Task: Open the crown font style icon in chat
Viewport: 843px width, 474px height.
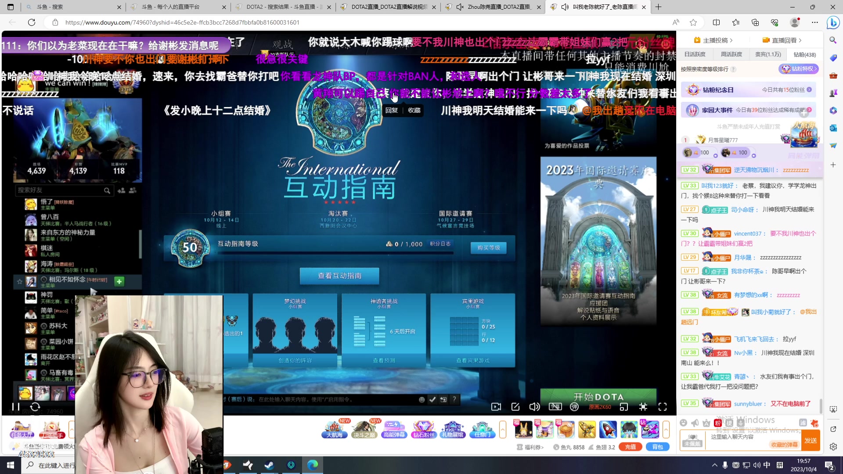Action: [706, 423]
